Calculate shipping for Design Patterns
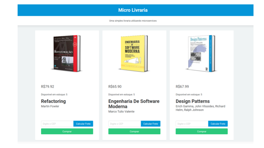Screen dimensions: 264x148 click(x=218, y=124)
